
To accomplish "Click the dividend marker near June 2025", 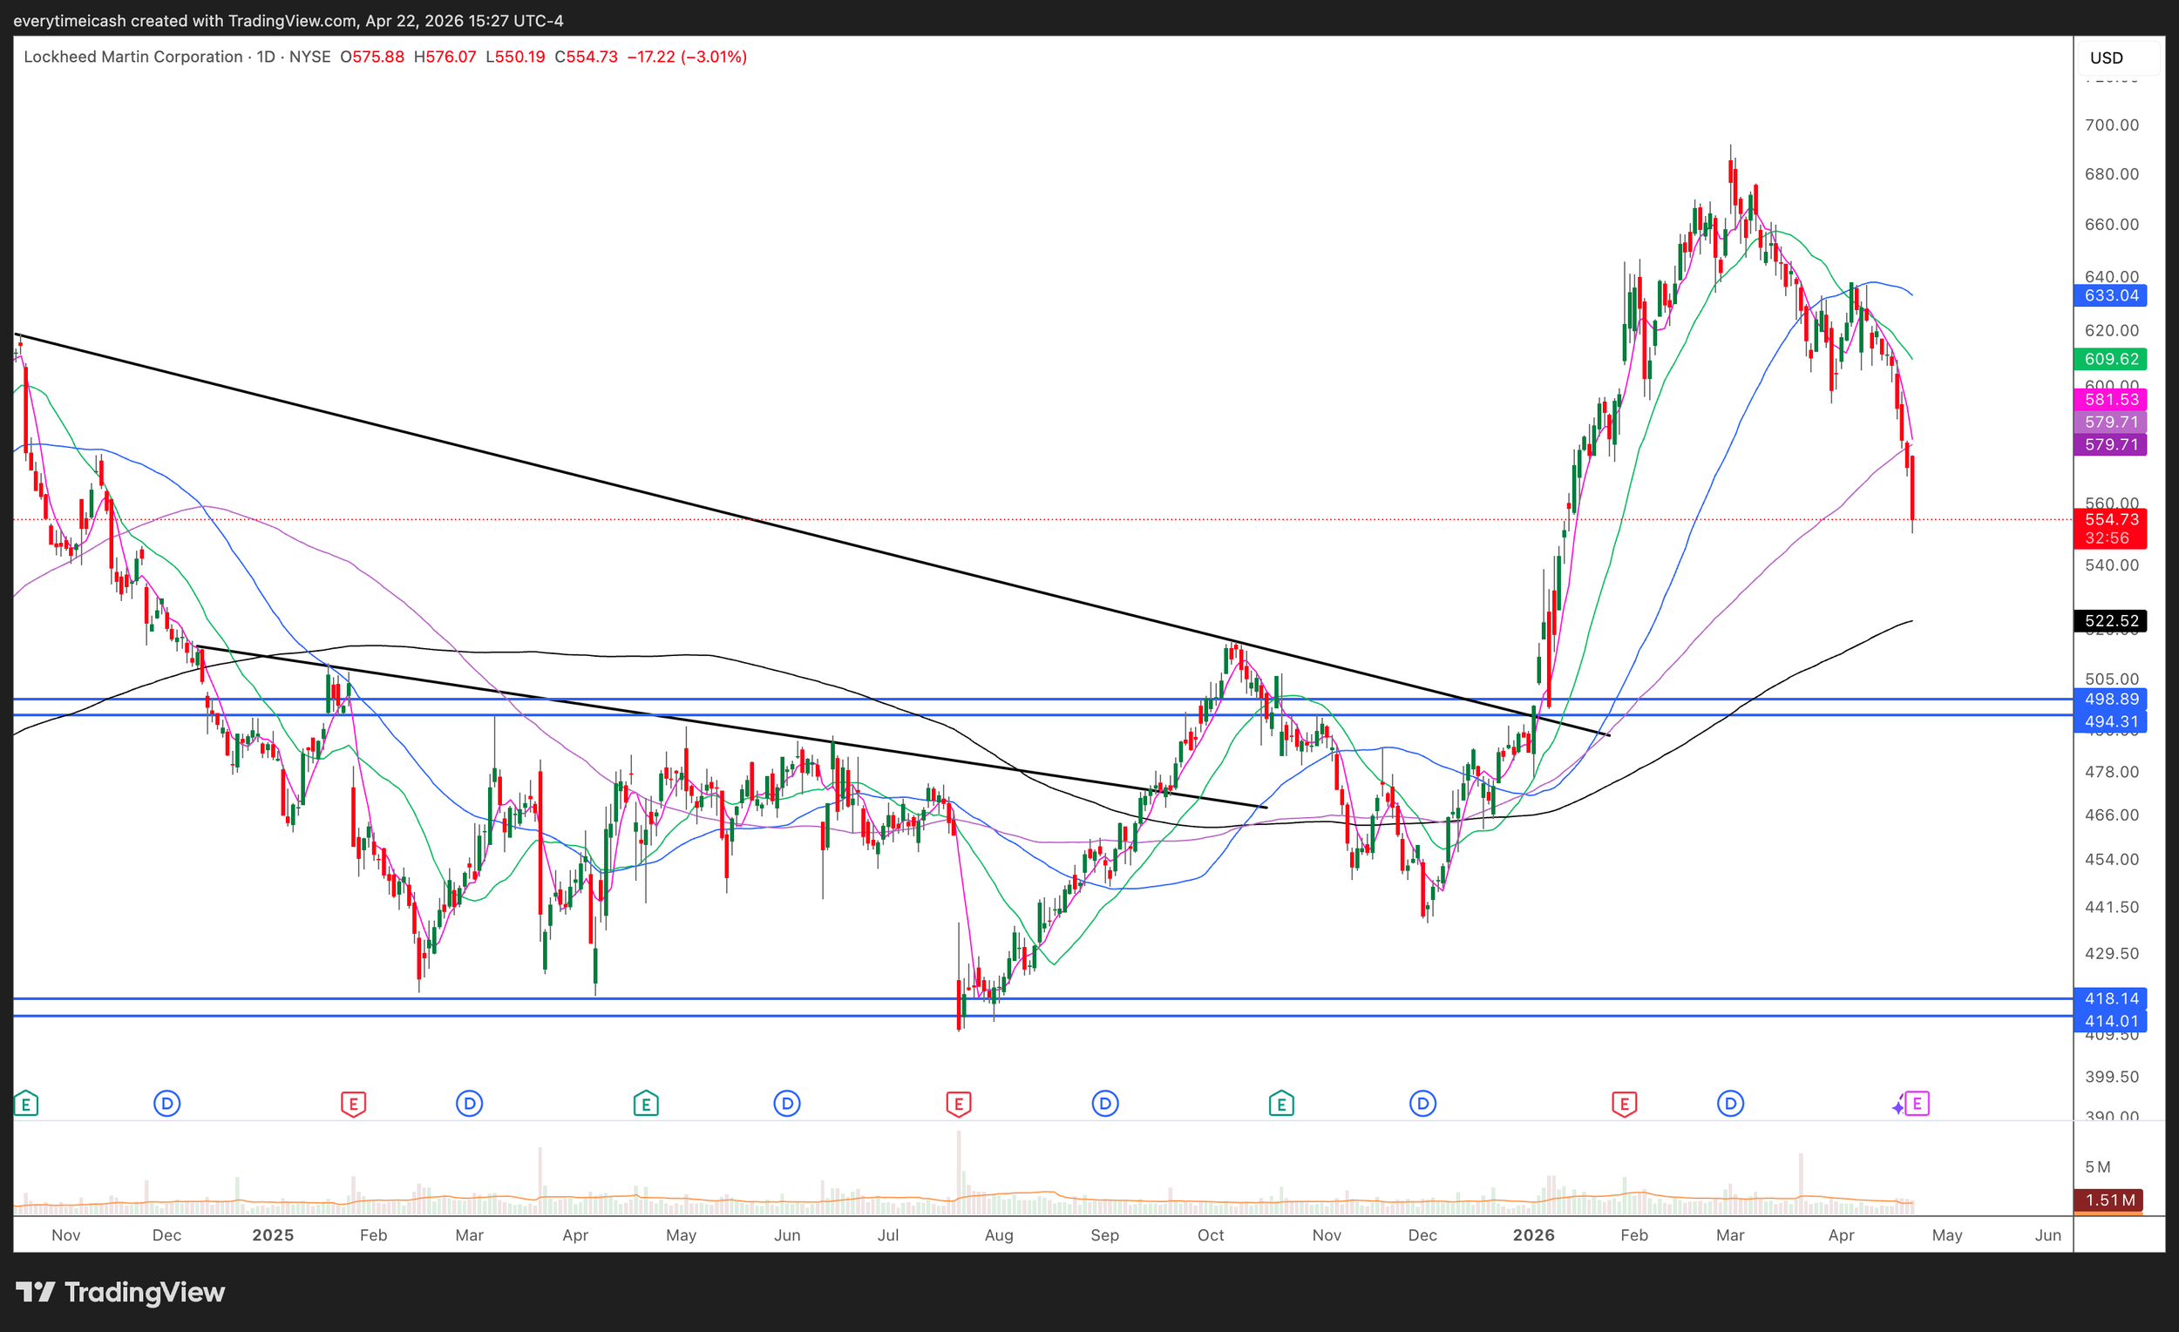I will pyautogui.click(x=786, y=1103).
